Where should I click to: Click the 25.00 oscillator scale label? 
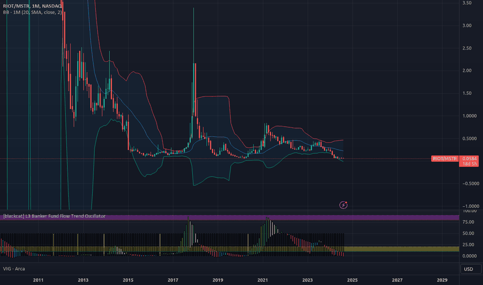coord(468,245)
